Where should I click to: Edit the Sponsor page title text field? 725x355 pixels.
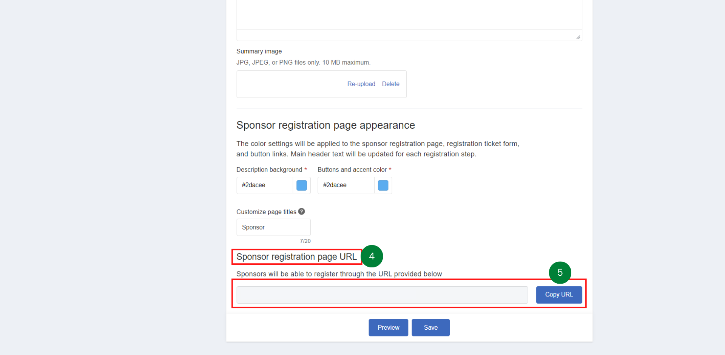click(x=273, y=227)
